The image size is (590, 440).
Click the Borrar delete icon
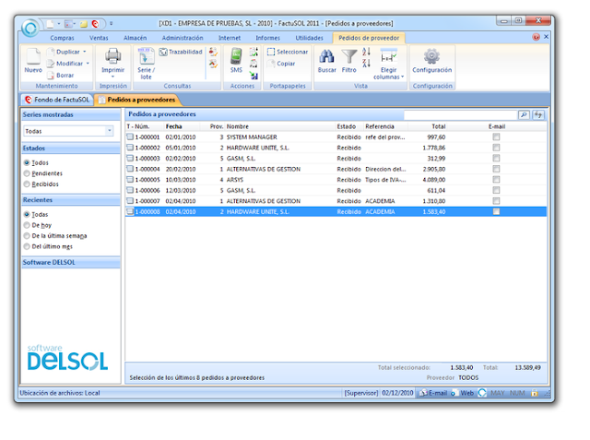pos(51,76)
